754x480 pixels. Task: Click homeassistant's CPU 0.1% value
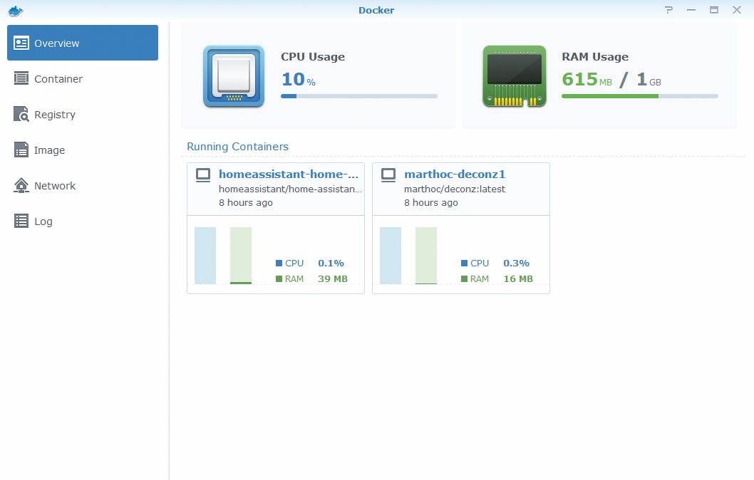tap(331, 264)
